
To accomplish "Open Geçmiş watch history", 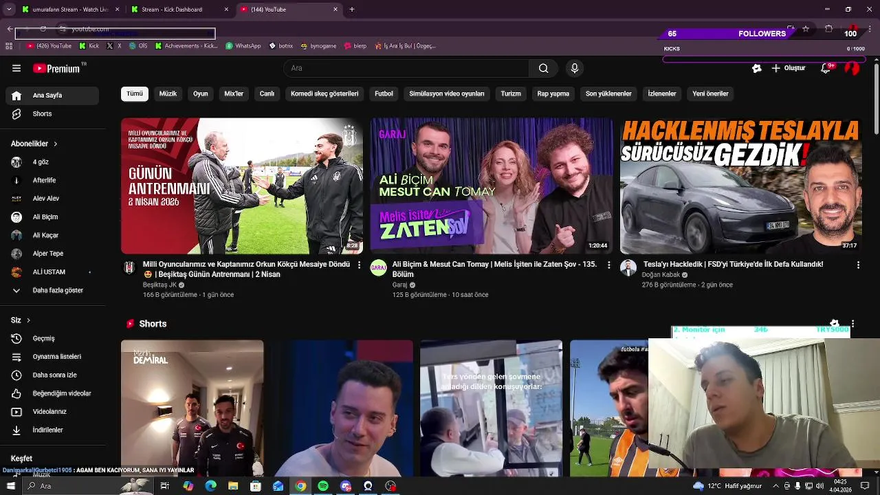I will (52, 338).
